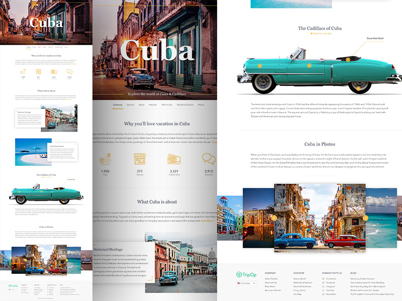402x301 pixels.
Task: Click the Instagram icon in the footer
Action: click(x=323, y=286)
